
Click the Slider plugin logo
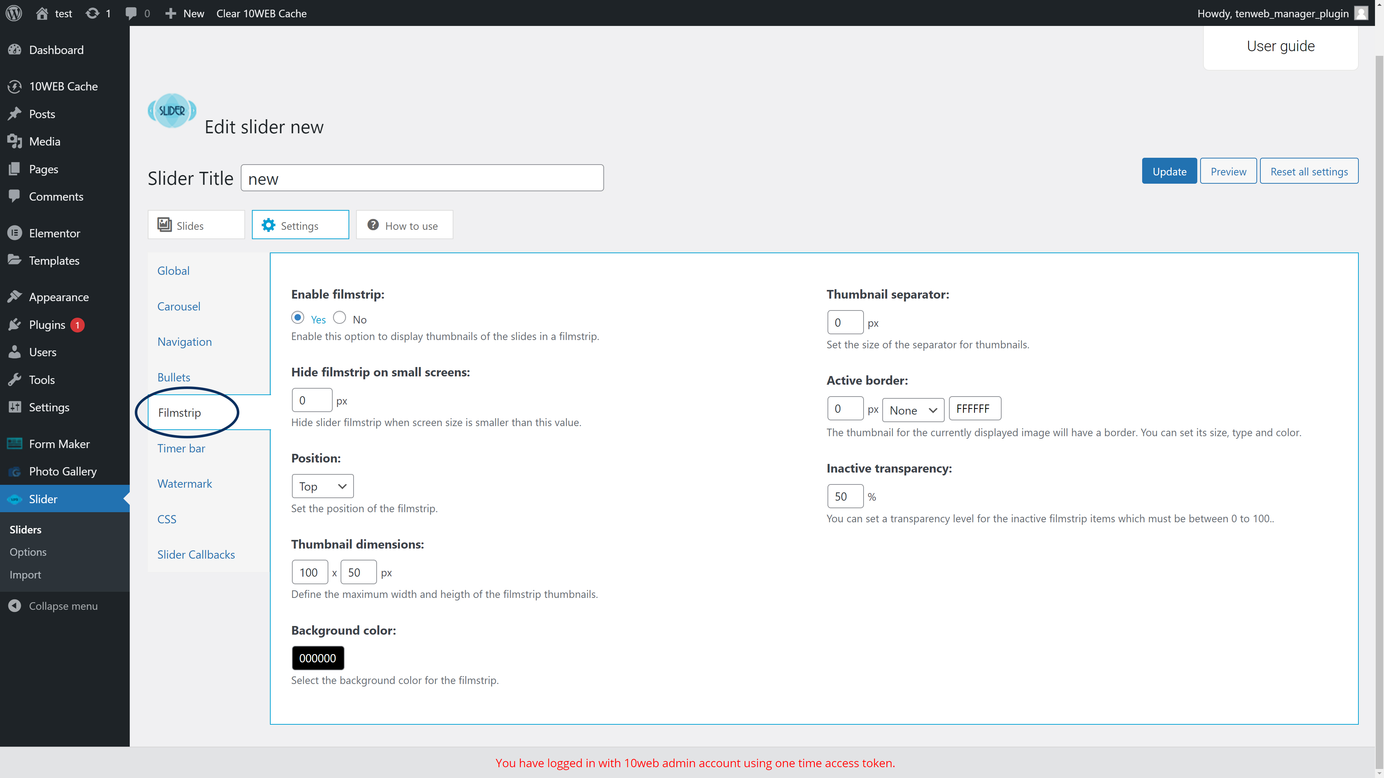tap(172, 111)
